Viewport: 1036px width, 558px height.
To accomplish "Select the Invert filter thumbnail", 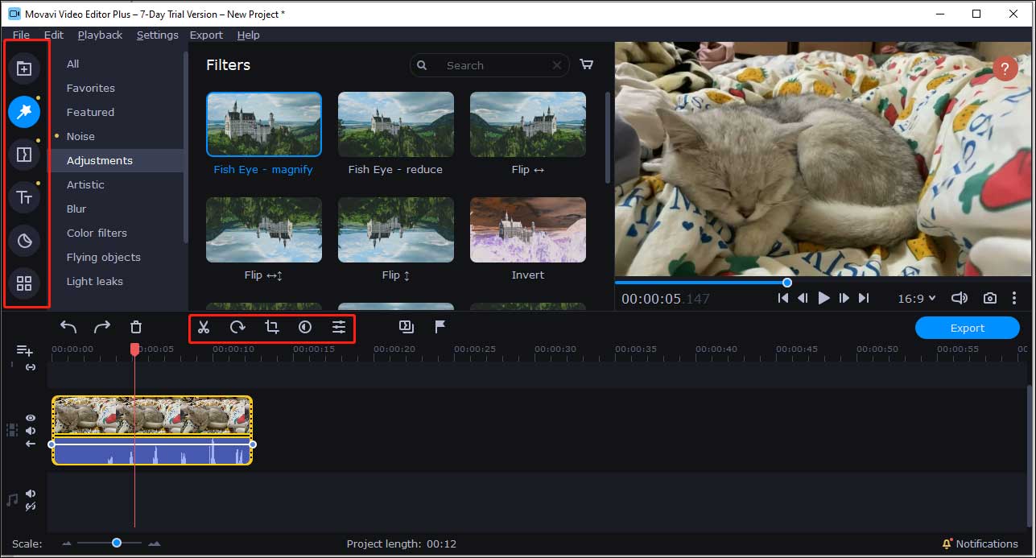I will [x=528, y=230].
